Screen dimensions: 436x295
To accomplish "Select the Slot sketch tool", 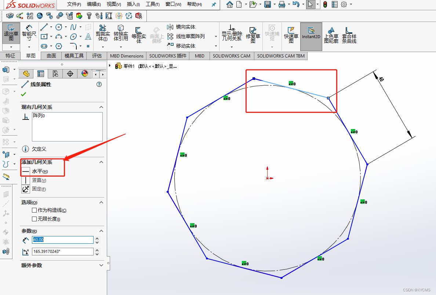I will pyautogui.click(x=44, y=46).
